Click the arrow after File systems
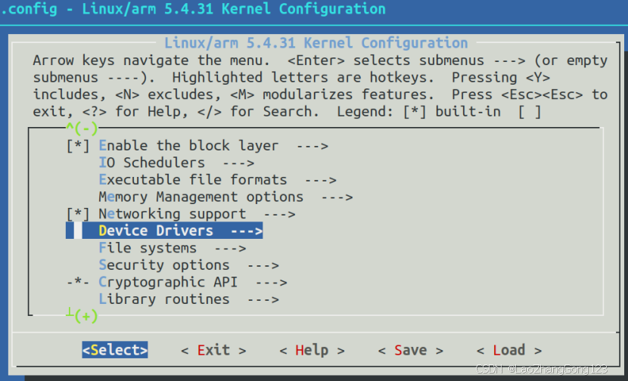The image size is (628, 381). [230, 249]
